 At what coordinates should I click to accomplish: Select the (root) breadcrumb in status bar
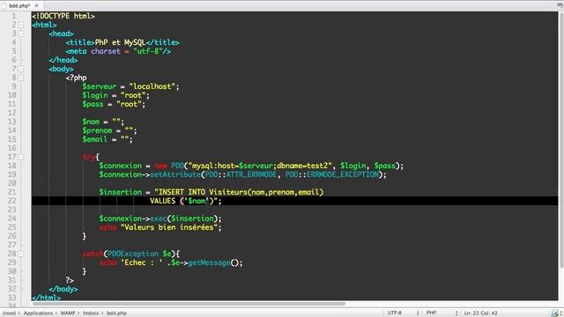pyautogui.click(x=10, y=313)
